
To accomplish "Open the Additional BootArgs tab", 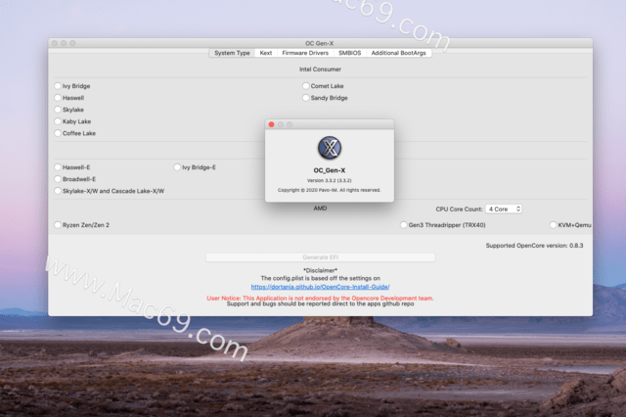I will coord(398,53).
